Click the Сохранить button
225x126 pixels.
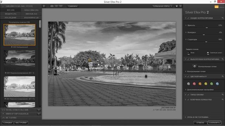tap(214, 122)
